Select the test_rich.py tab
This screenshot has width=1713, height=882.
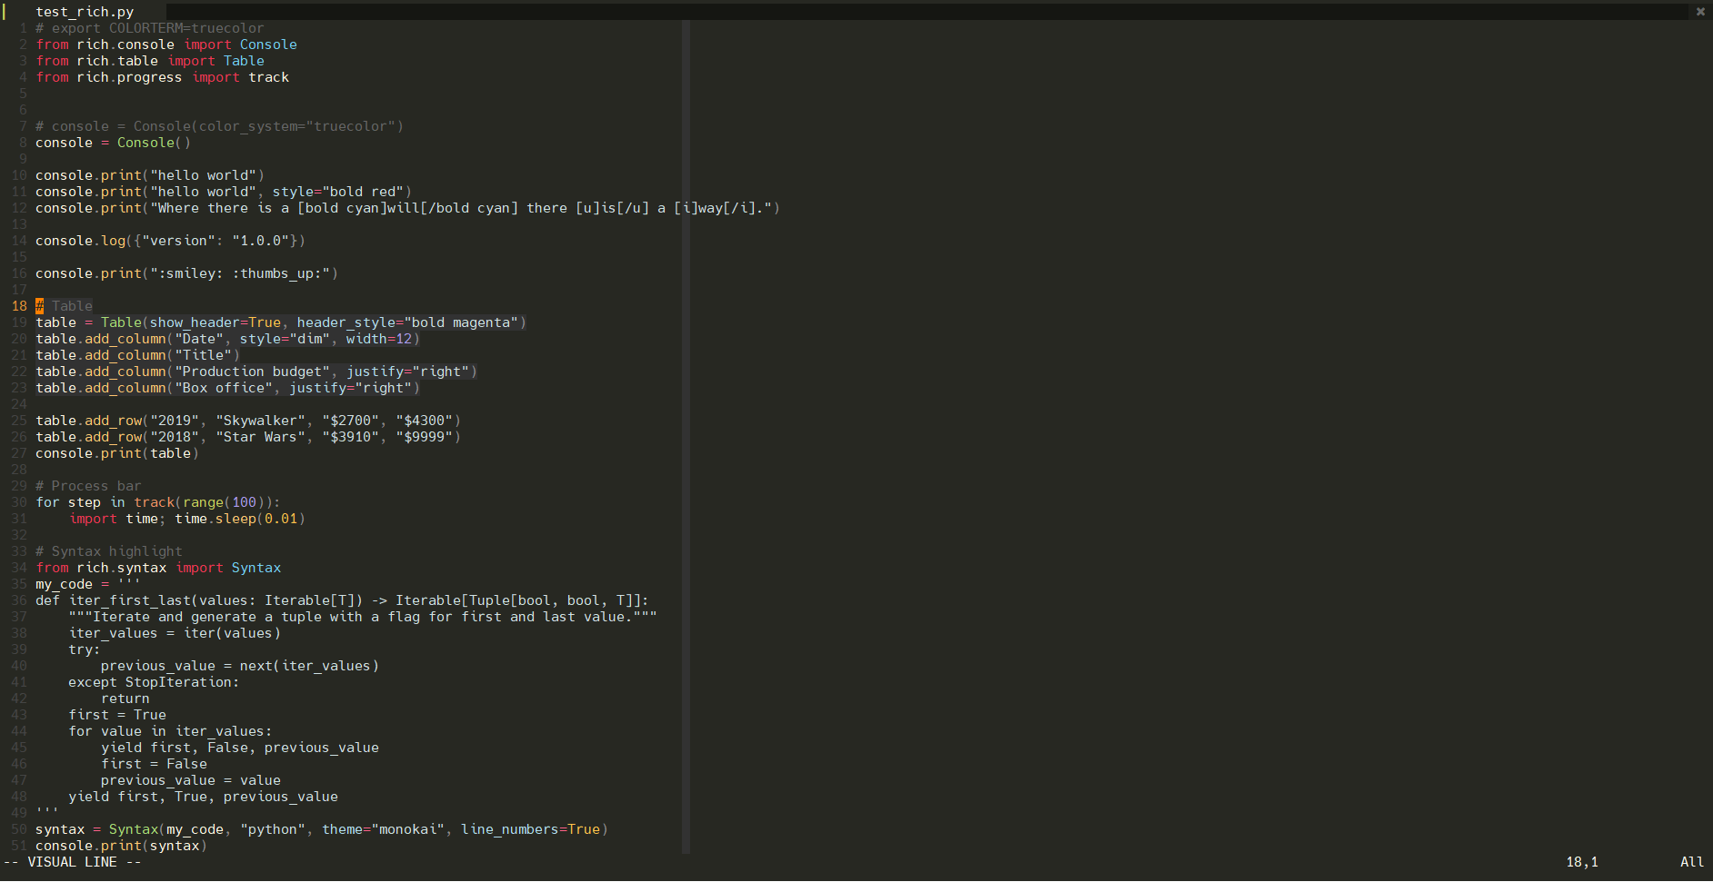click(85, 12)
